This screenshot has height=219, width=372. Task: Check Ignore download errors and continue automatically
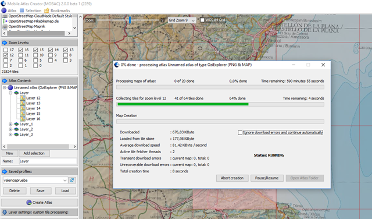click(240, 133)
